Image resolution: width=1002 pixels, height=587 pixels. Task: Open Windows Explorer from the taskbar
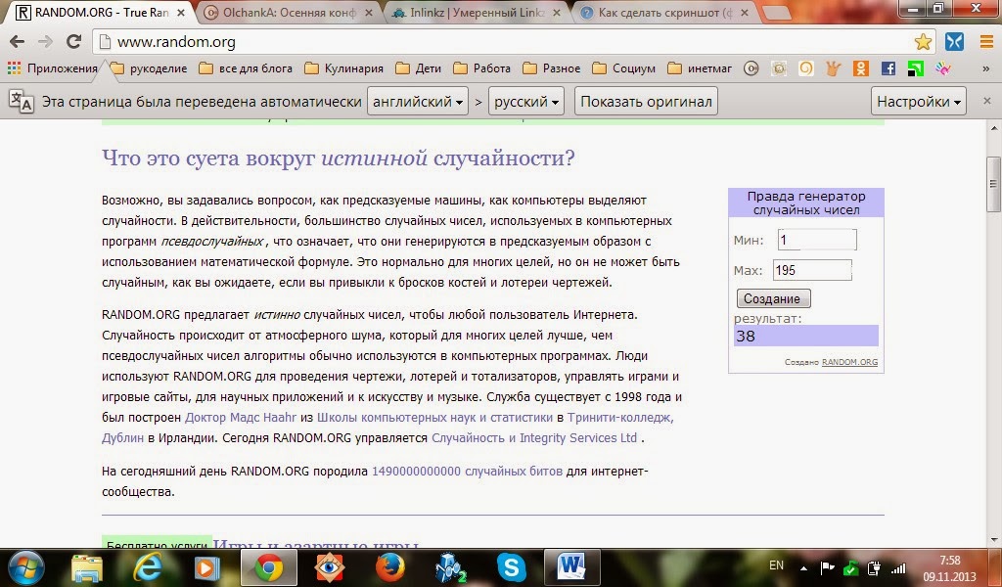tap(87, 567)
